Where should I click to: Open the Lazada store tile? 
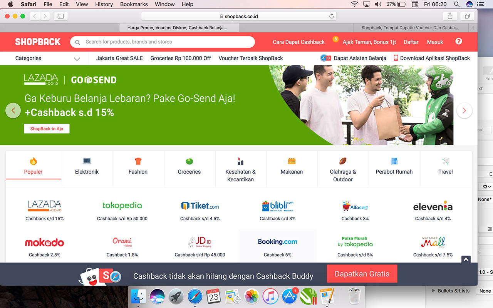click(45, 211)
